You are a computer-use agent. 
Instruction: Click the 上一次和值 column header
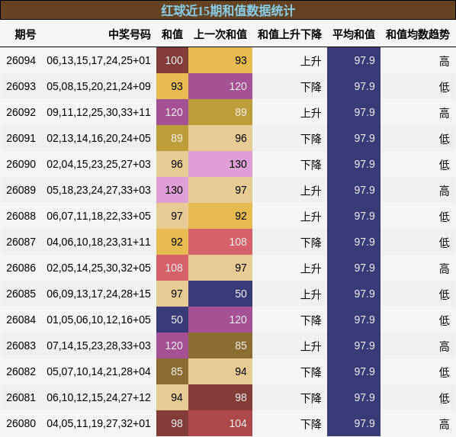click(220, 34)
